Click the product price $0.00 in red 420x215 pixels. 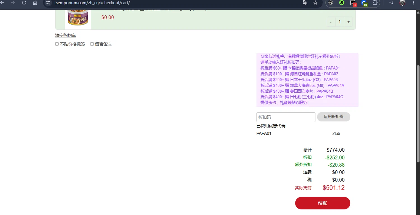click(x=108, y=17)
